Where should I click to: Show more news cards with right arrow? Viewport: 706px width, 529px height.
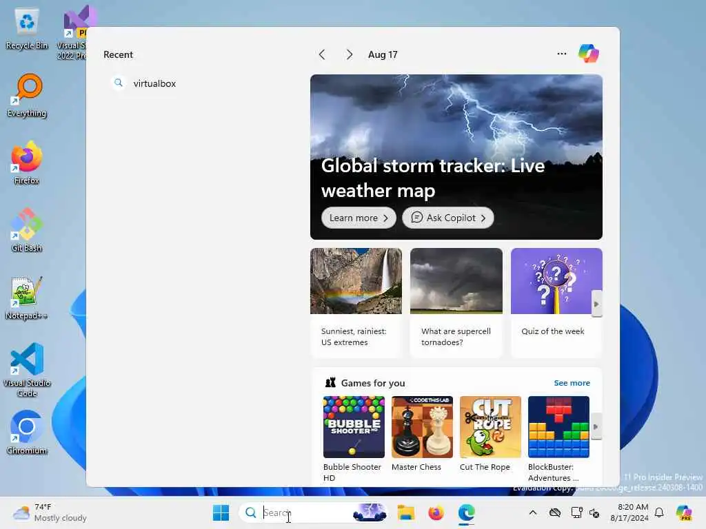pyautogui.click(x=596, y=304)
